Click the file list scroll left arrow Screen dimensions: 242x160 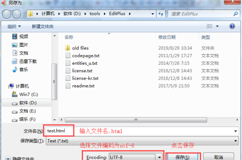pos(62,120)
